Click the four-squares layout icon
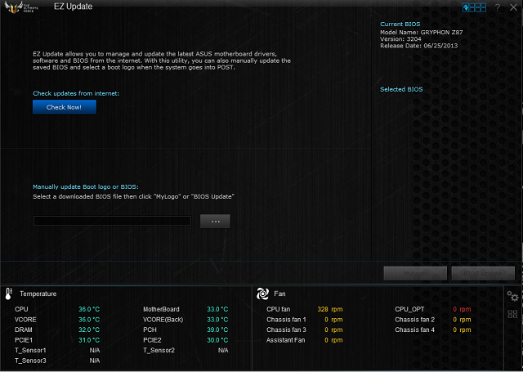This screenshot has width=523, height=372. [x=512, y=314]
